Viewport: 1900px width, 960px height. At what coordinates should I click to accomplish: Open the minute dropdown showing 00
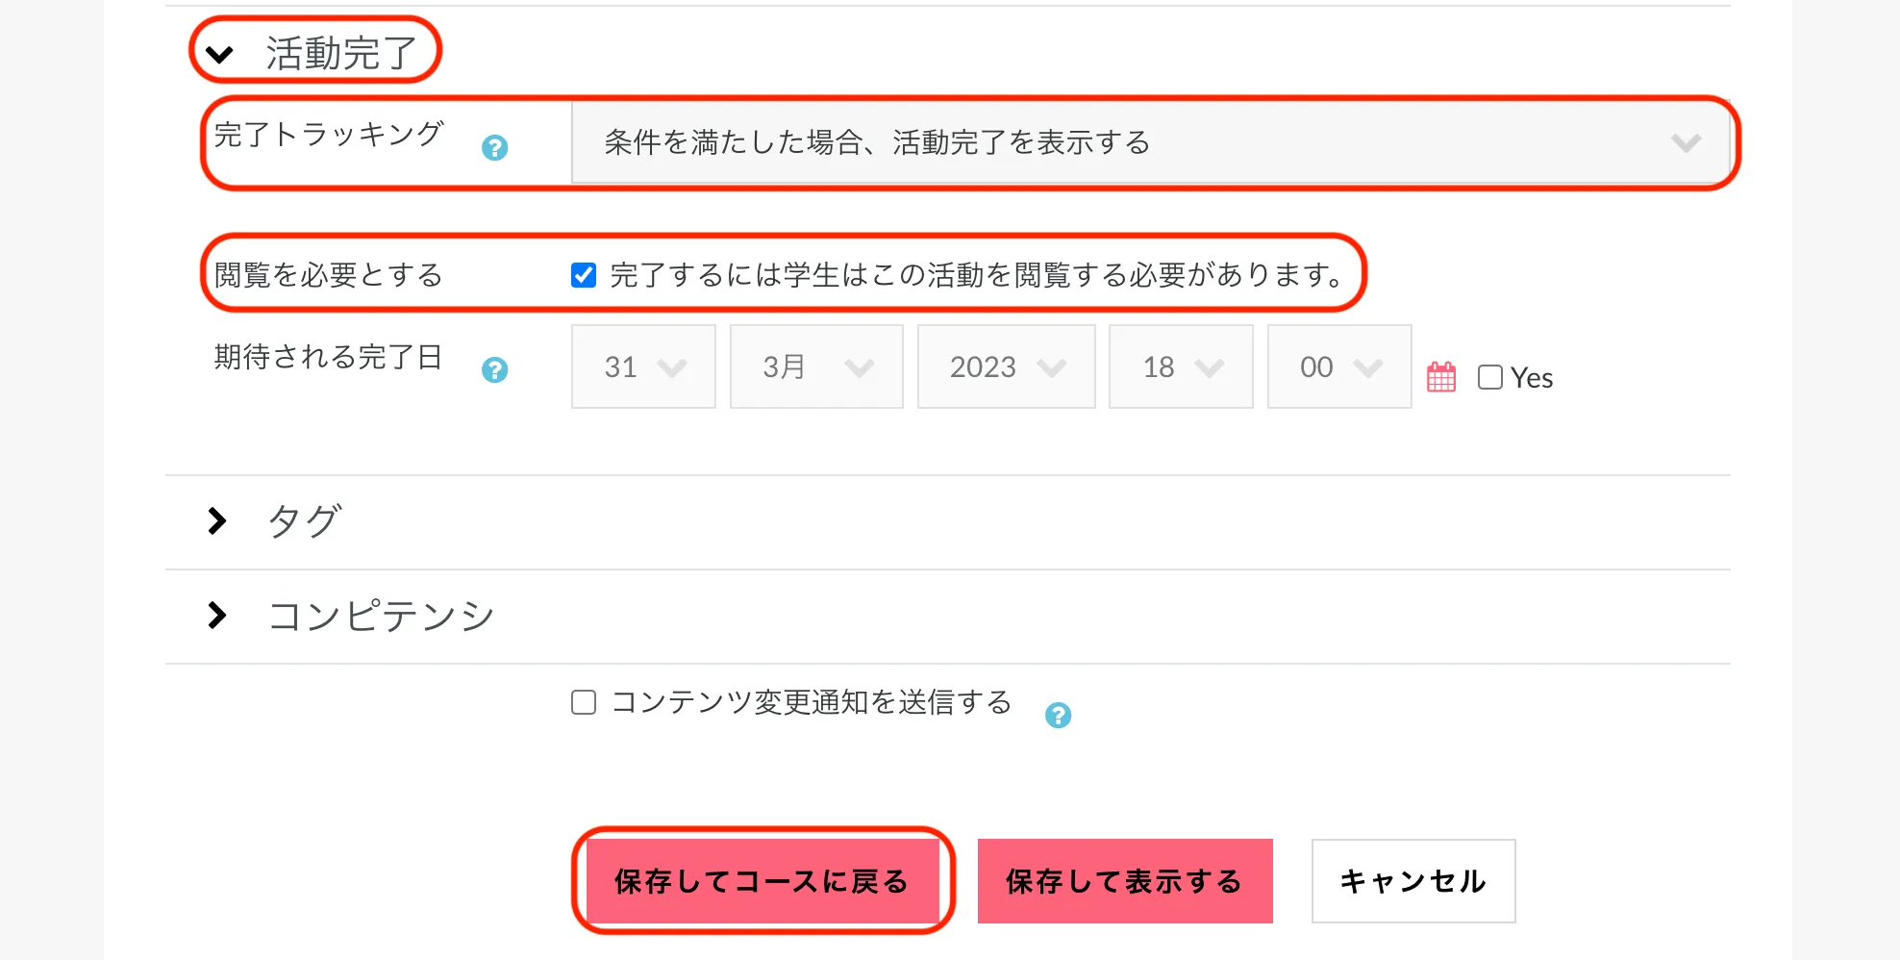[1339, 366]
